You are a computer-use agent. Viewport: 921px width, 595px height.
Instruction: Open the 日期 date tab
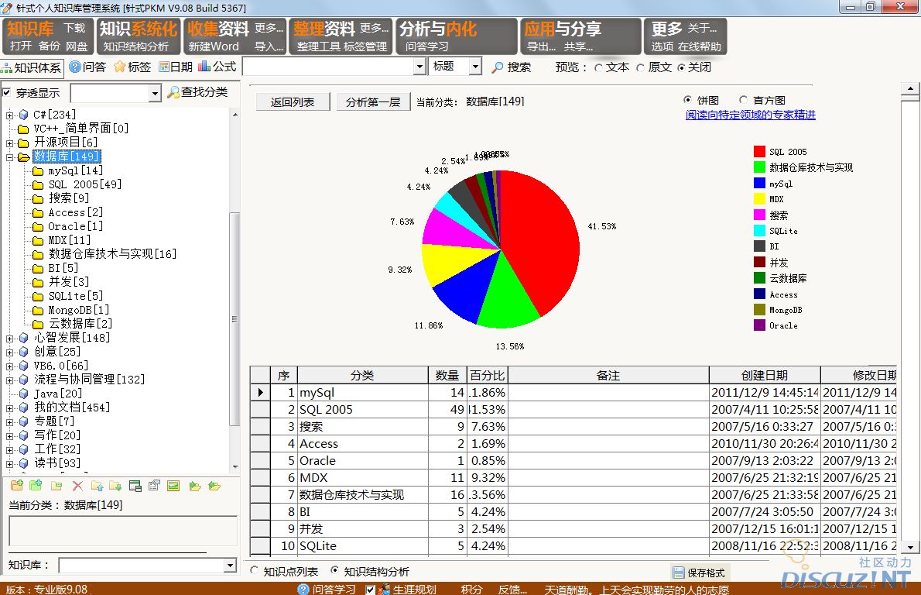[x=176, y=67]
